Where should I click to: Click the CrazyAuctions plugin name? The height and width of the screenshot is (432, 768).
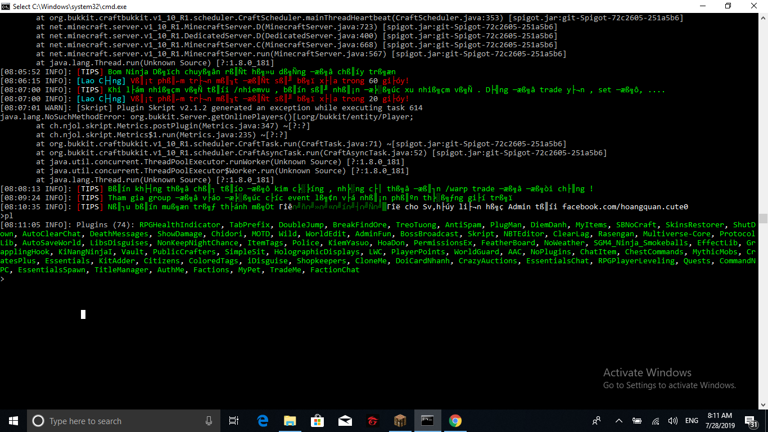[x=488, y=261]
